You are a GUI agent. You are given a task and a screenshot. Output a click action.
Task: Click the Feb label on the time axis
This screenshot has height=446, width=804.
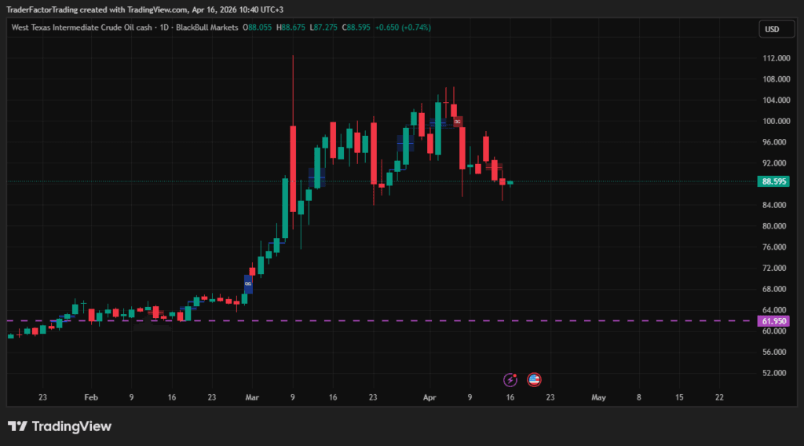90,398
